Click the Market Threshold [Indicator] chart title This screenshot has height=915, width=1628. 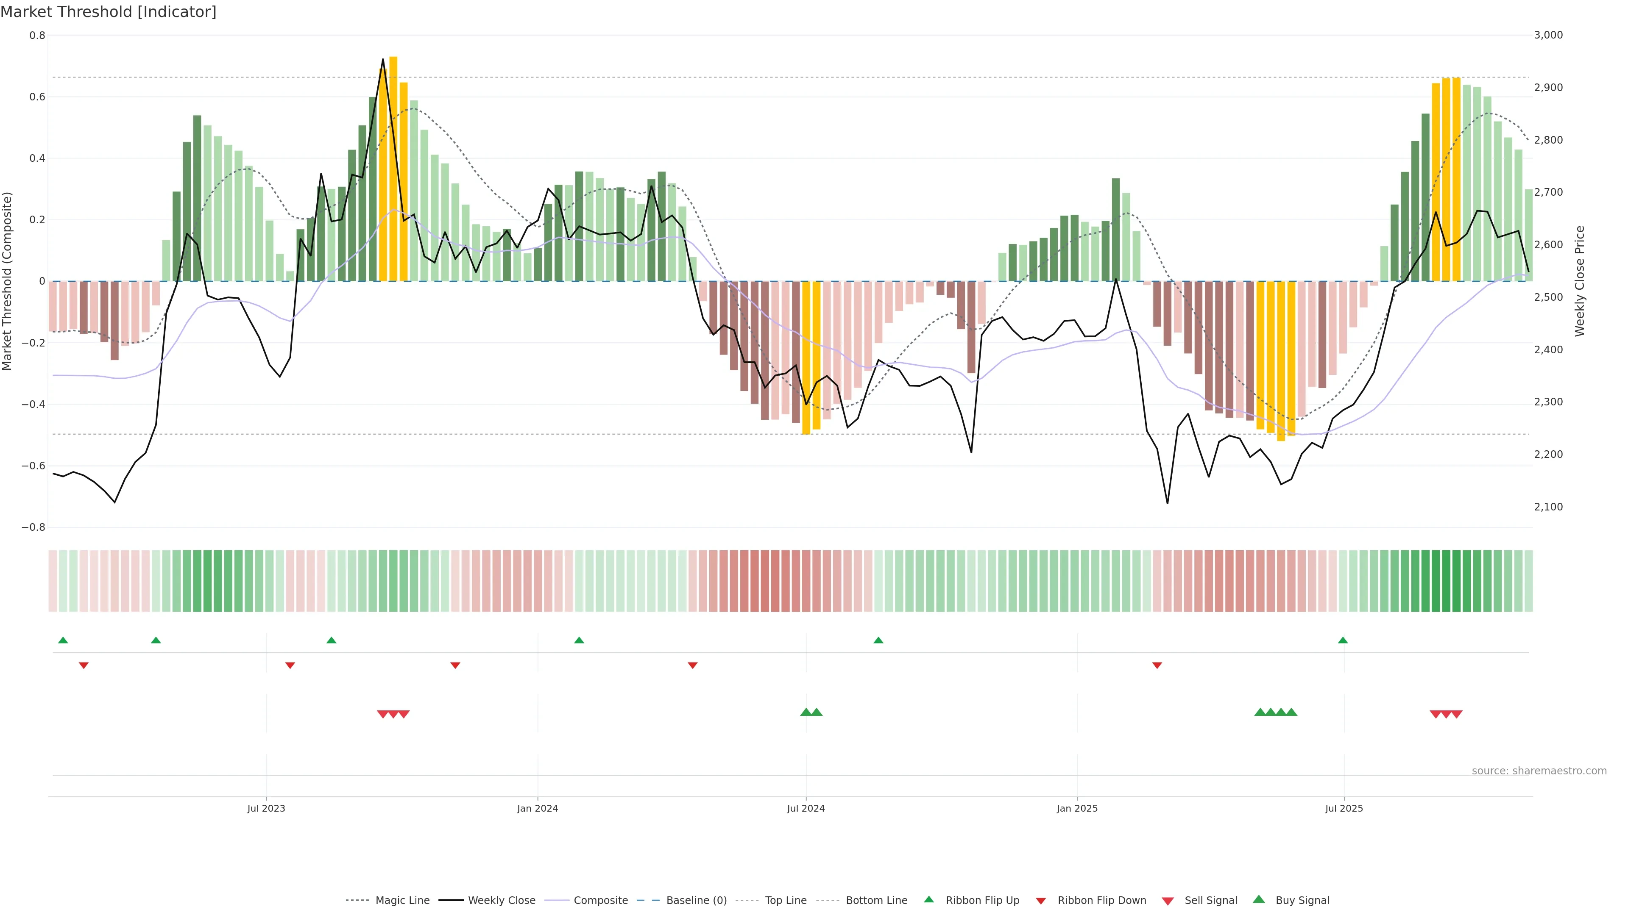coord(109,12)
